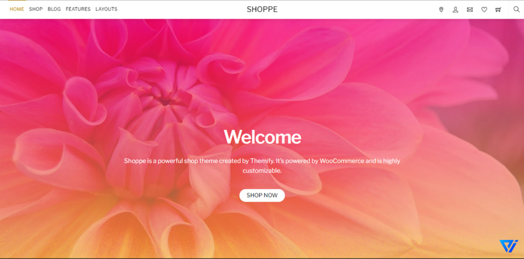Viewport: 524px width, 259px height.
Task: Click the blue watermark logo in the corner
Action: click(x=509, y=246)
